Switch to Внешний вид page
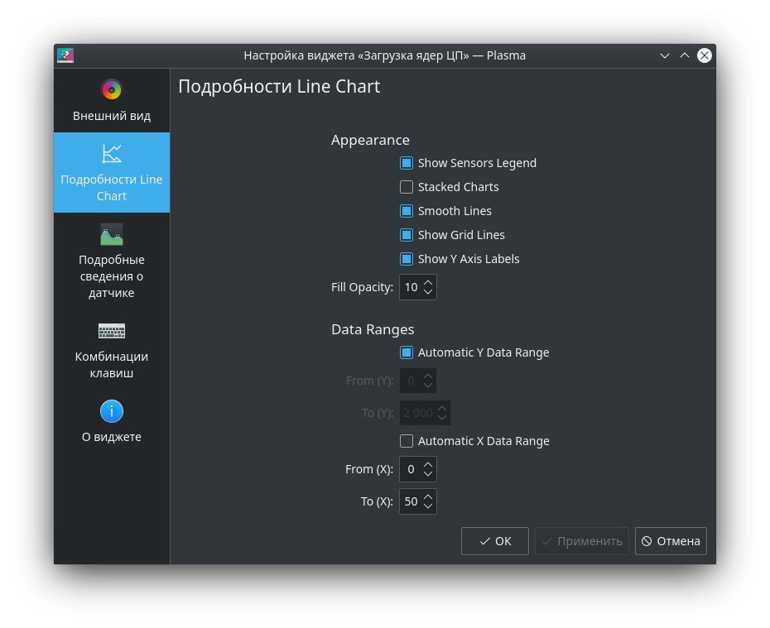The image size is (770, 628). pos(112,100)
